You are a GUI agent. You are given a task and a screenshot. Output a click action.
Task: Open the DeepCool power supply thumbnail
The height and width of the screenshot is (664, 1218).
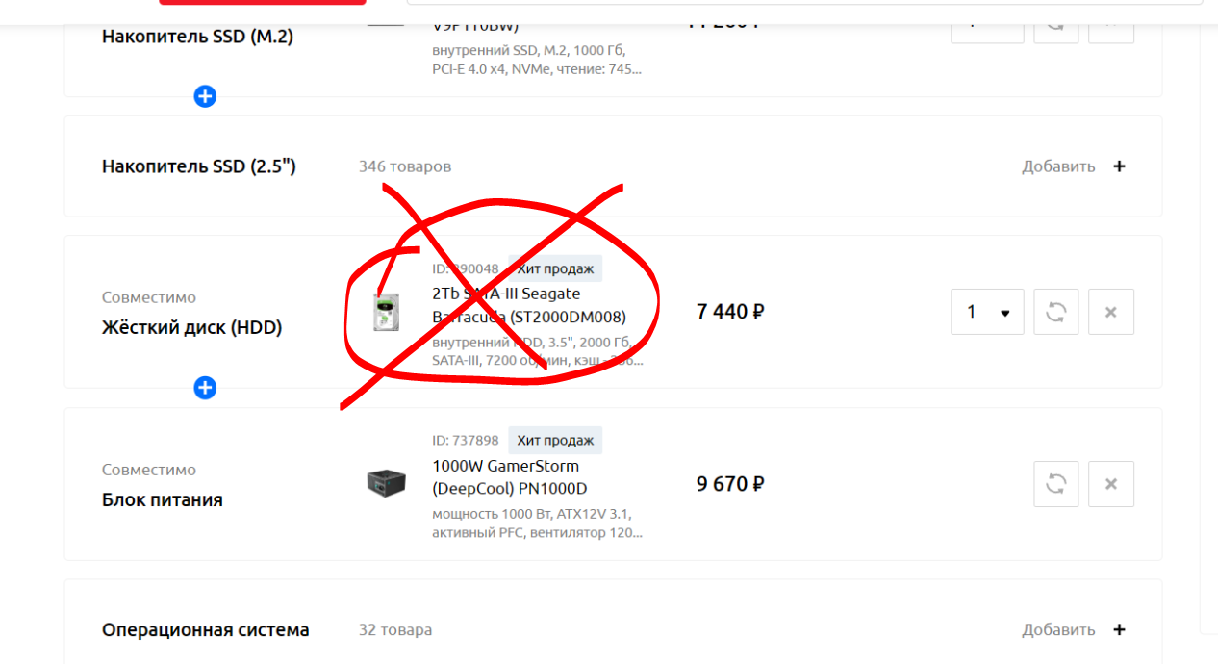[x=386, y=482]
